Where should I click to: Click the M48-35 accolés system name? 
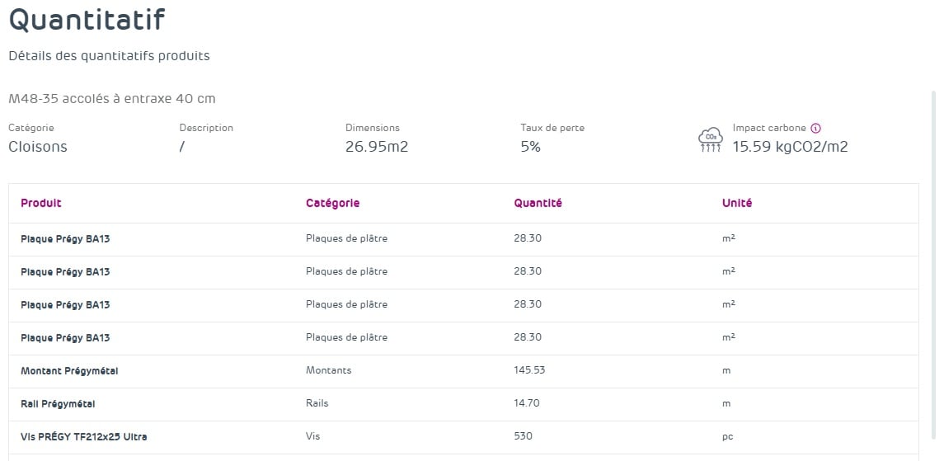coord(112,99)
